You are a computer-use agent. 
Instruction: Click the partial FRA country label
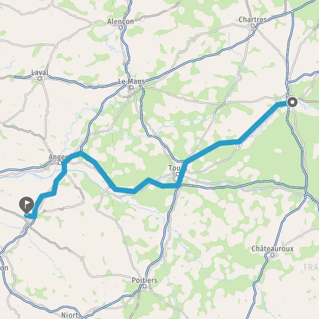311,267
